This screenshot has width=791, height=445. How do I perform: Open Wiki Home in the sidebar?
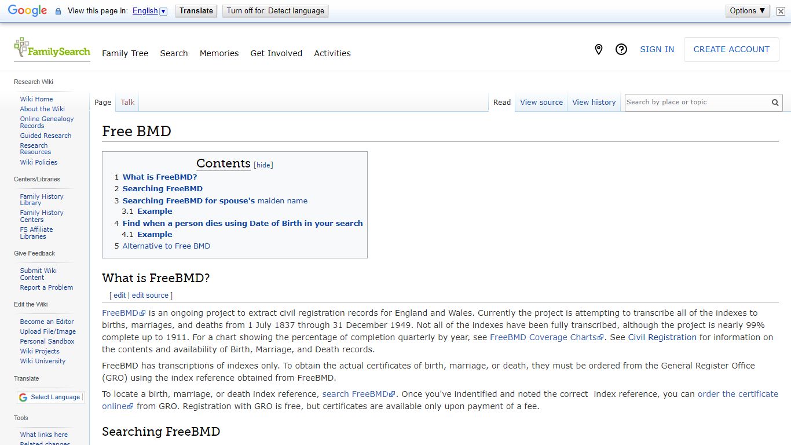(x=36, y=99)
